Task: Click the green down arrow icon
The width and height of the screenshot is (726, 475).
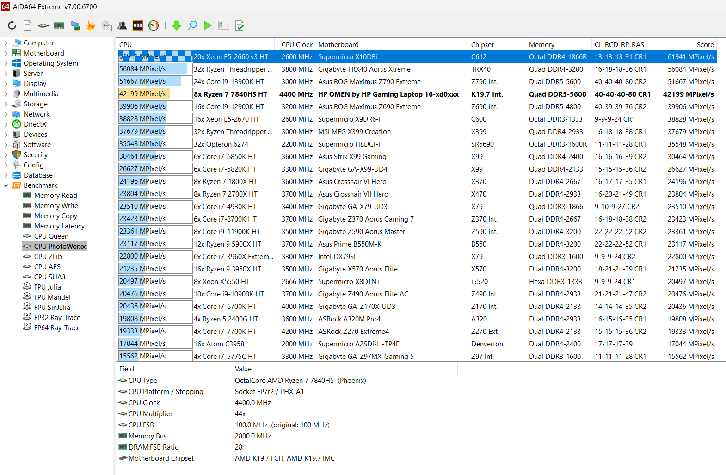Action: [x=177, y=25]
